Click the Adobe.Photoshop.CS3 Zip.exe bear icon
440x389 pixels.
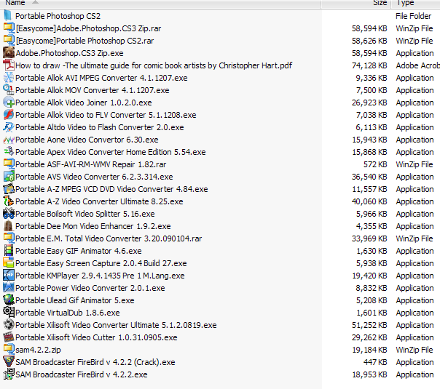tap(9, 52)
